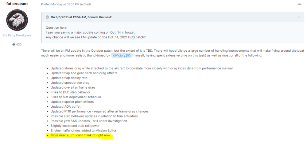Collapse the quoted post using the chevron
Screen dimensions: 307x144
(x=47, y=17)
